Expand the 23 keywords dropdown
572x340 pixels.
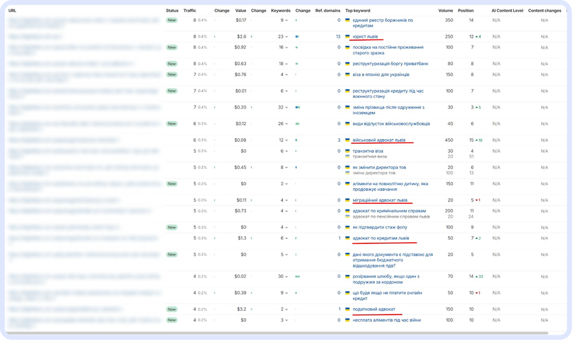click(283, 37)
